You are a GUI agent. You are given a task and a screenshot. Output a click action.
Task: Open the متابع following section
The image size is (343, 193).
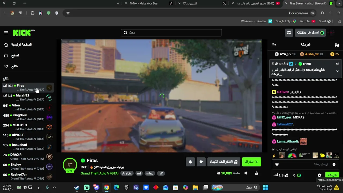(x=11, y=66)
